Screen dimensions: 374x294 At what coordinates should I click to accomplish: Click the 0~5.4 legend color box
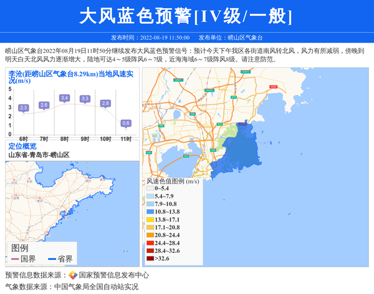tap(150, 189)
